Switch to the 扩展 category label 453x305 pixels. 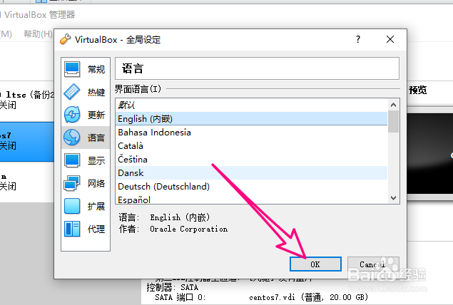point(96,207)
